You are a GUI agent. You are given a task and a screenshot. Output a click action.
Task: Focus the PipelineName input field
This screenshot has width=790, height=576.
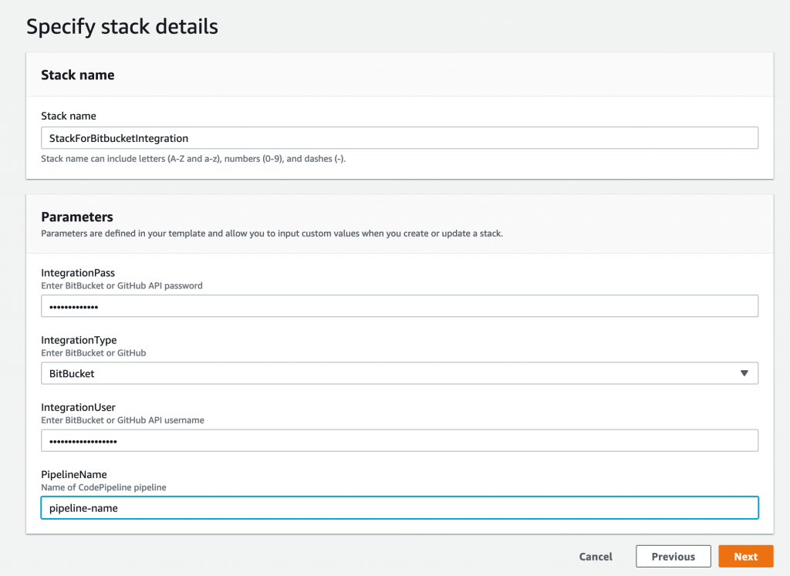click(x=399, y=507)
